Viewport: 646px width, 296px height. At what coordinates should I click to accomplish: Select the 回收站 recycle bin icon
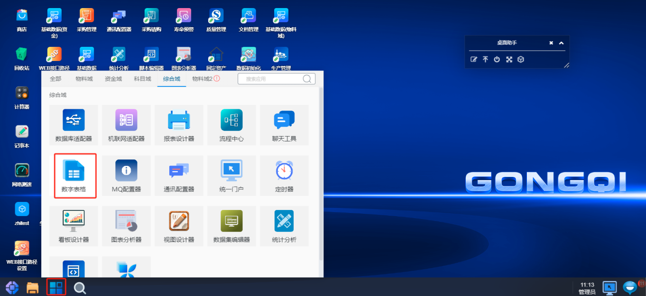click(22, 59)
